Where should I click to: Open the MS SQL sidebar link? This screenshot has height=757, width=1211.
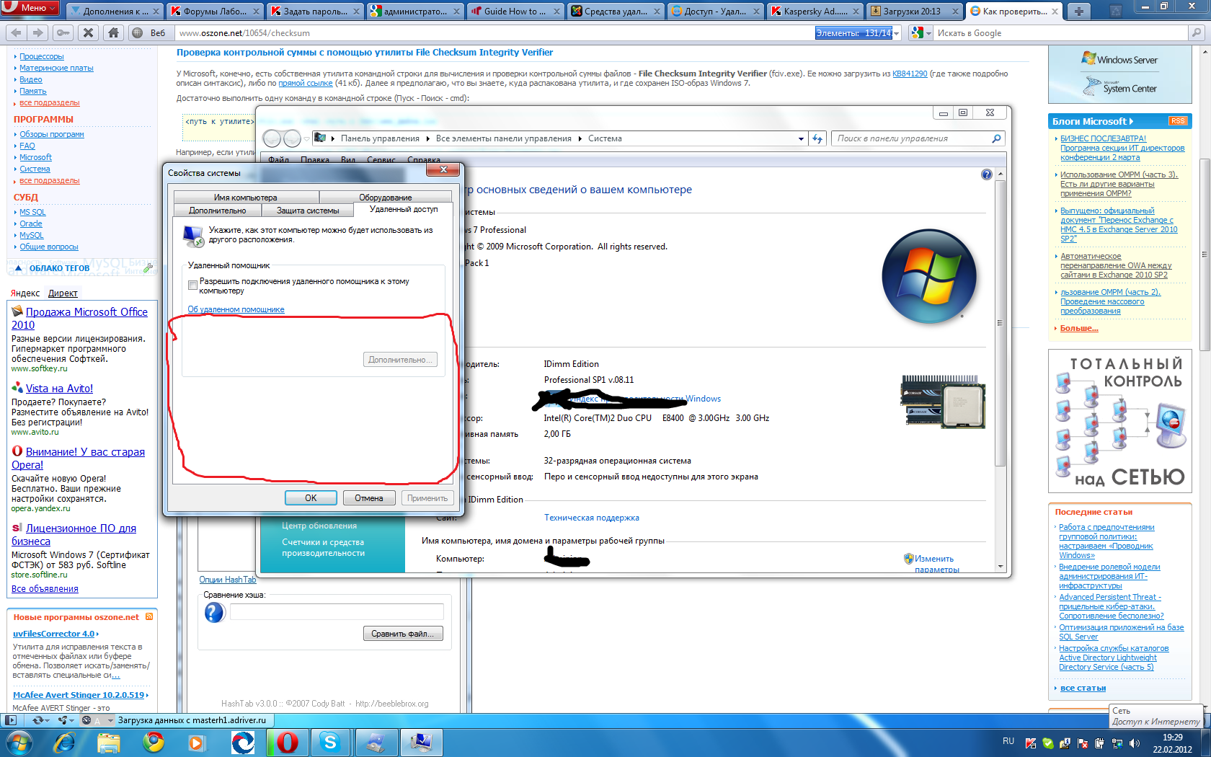coord(32,212)
